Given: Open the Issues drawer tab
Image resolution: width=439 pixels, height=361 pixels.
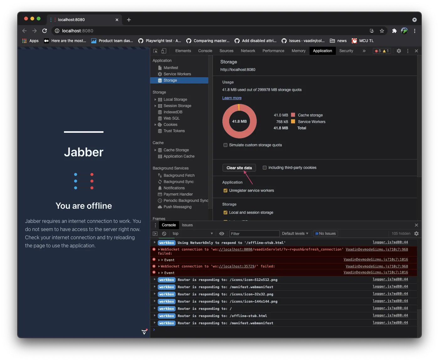Looking at the screenshot, I should (187, 225).
